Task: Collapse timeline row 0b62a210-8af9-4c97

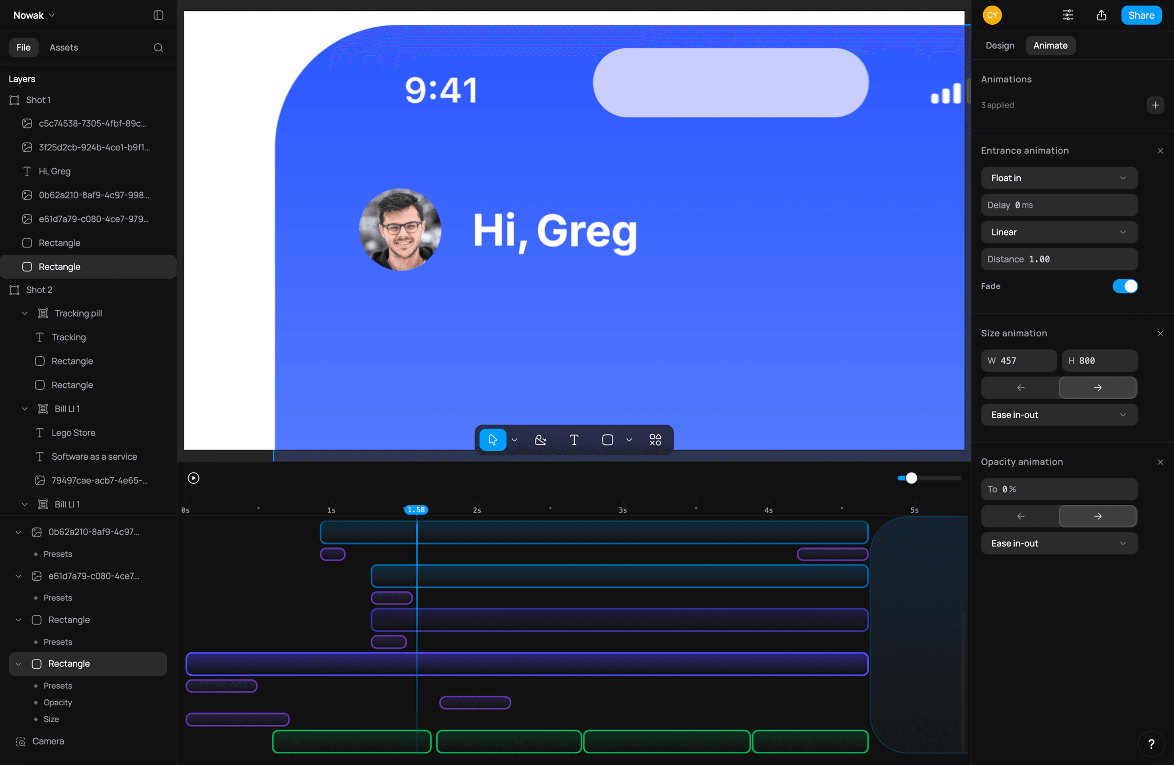Action: tap(18, 532)
